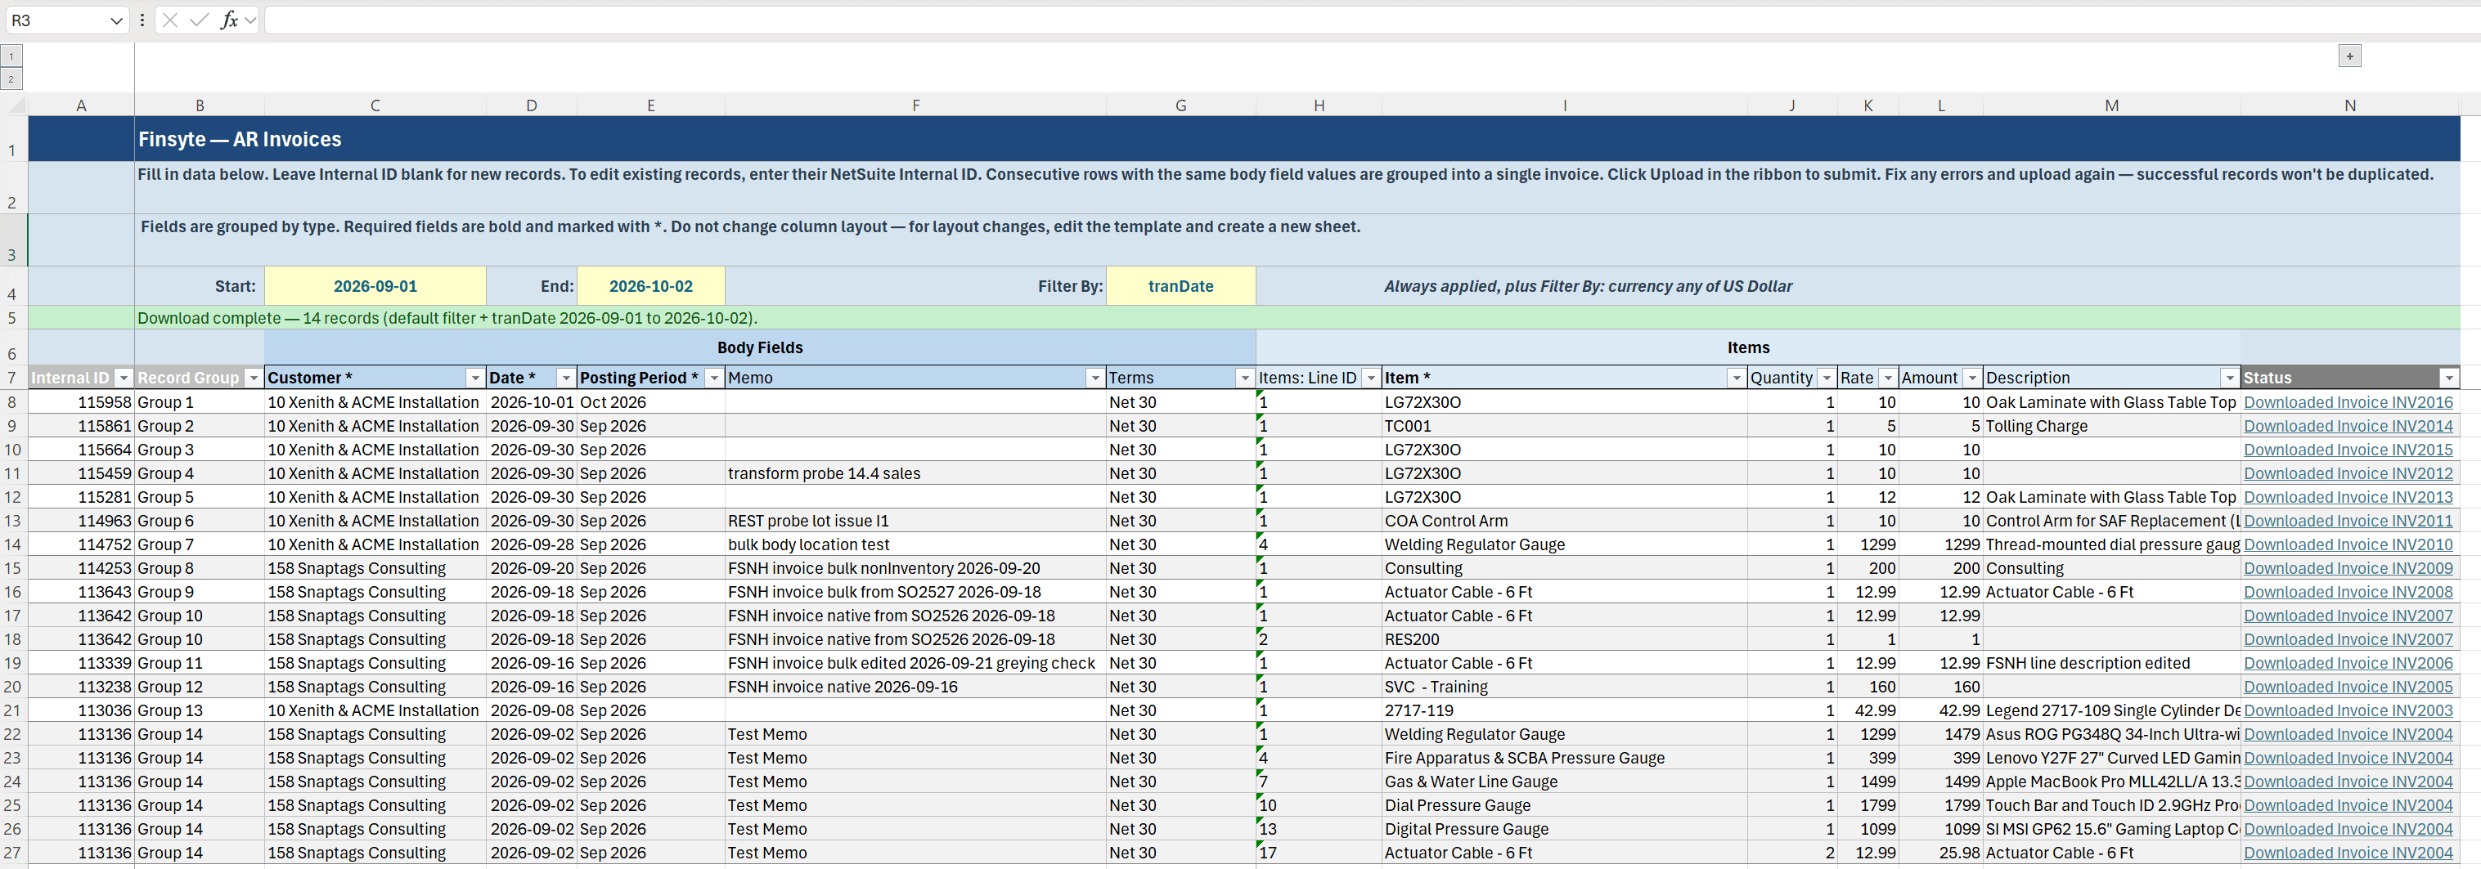Open the Insert Function fx icon
The width and height of the screenshot is (2481, 869).
coord(229,20)
